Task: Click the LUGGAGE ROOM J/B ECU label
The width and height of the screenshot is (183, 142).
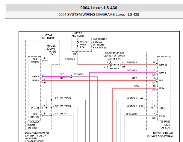Action: [x=33, y=125]
